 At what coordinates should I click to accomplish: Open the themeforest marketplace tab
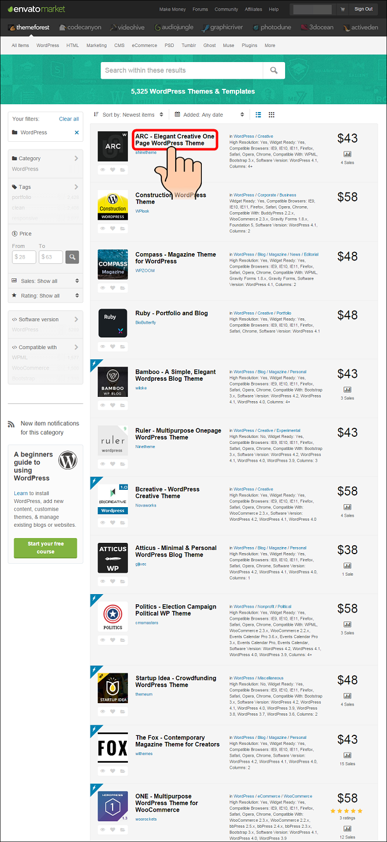[29, 27]
